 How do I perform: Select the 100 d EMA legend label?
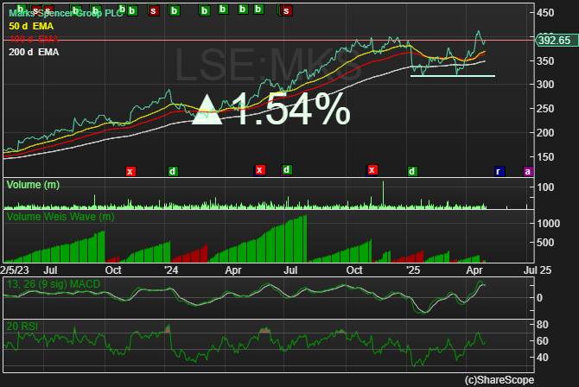[34, 39]
